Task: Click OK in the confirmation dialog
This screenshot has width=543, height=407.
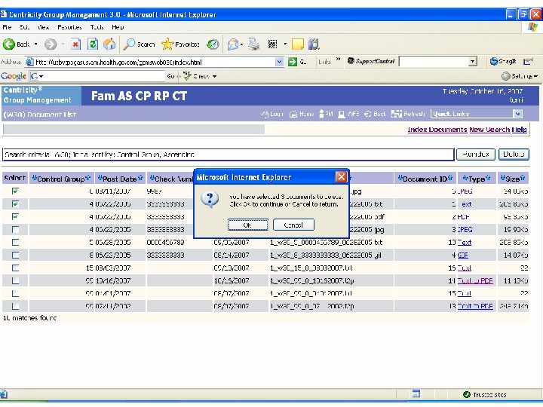Action: pyautogui.click(x=247, y=225)
